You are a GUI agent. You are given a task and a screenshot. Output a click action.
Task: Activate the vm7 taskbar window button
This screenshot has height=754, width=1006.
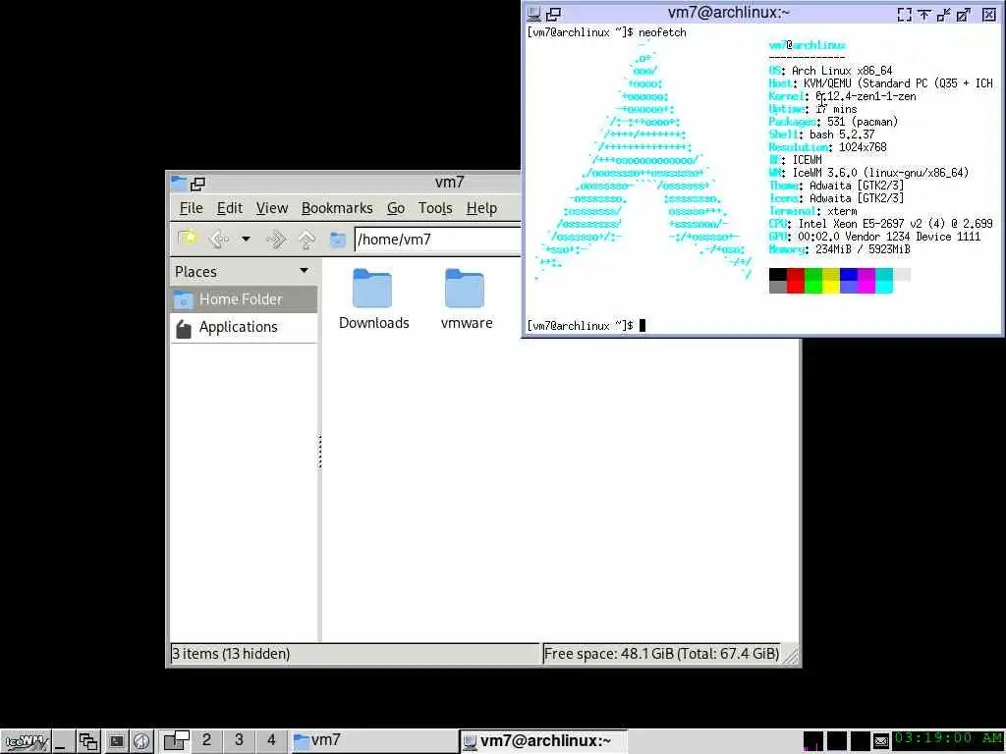(373, 741)
